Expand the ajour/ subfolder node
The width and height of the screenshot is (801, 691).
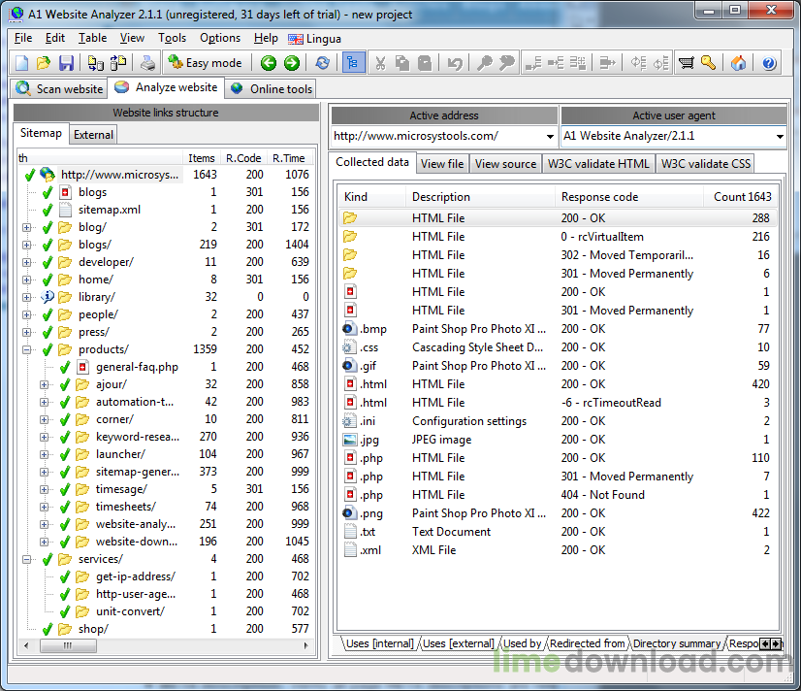[44, 384]
